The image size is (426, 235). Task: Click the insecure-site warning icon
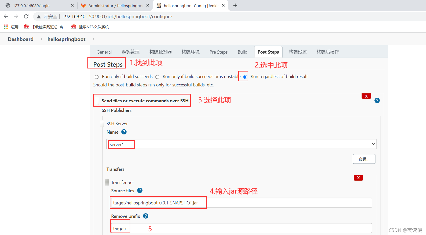pyautogui.click(x=39, y=17)
